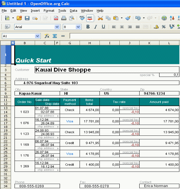Select column H header
The height and width of the screenshot is (189, 180).
pyautogui.click(x=90, y=43)
